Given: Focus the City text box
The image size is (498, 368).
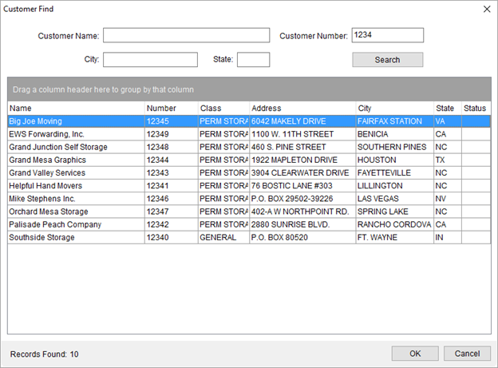Looking at the screenshot, I should pos(150,60).
